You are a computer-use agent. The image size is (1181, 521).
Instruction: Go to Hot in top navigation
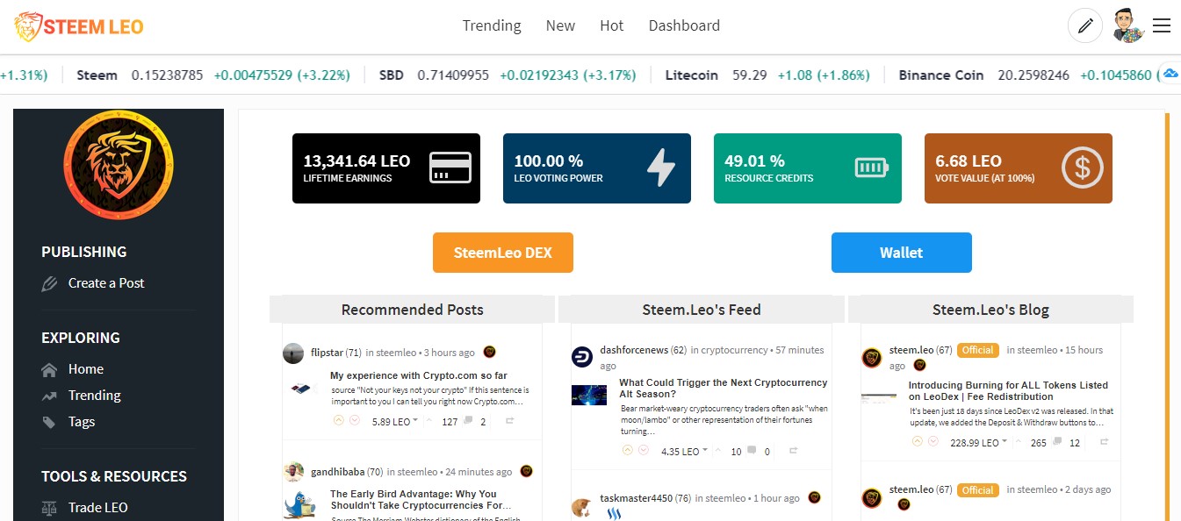(612, 25)
